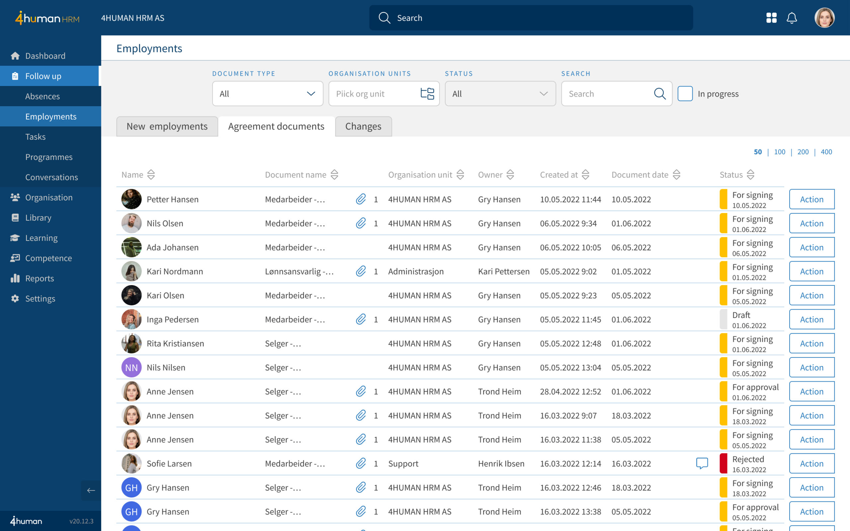850x531 pixels.
Task: Expand the Document Type dropdown
Action: click(266, 94)
